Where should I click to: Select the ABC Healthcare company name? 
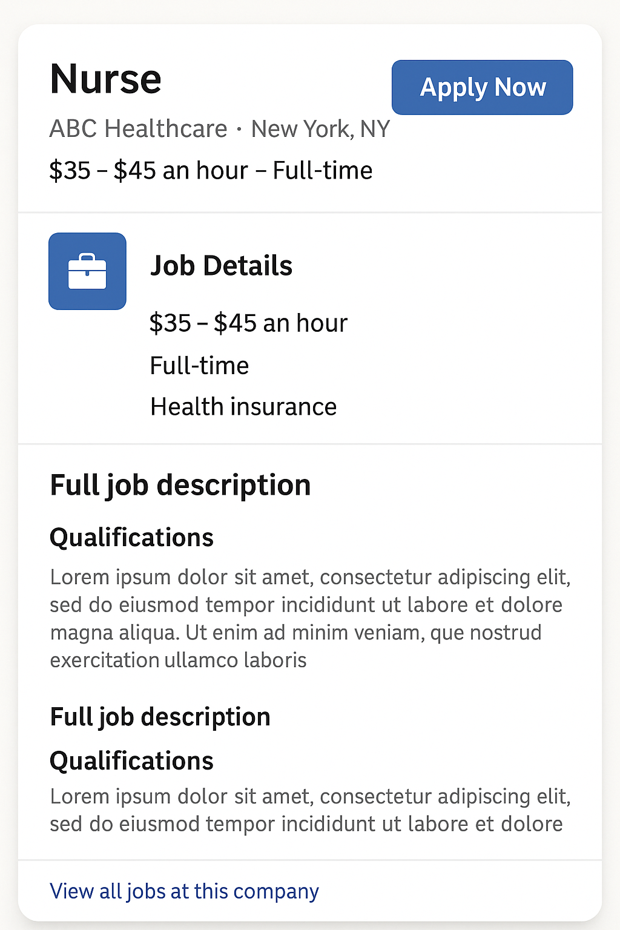[x=138, y=129]
